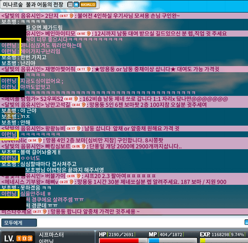This screenshot has width=248, height=243.
Task: Click the yellow EXP gauge bar
Action: point(222,240)
